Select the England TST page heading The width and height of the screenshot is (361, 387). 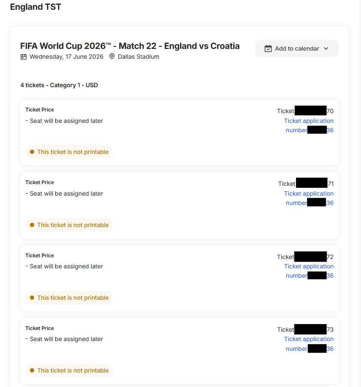(36, 7)
